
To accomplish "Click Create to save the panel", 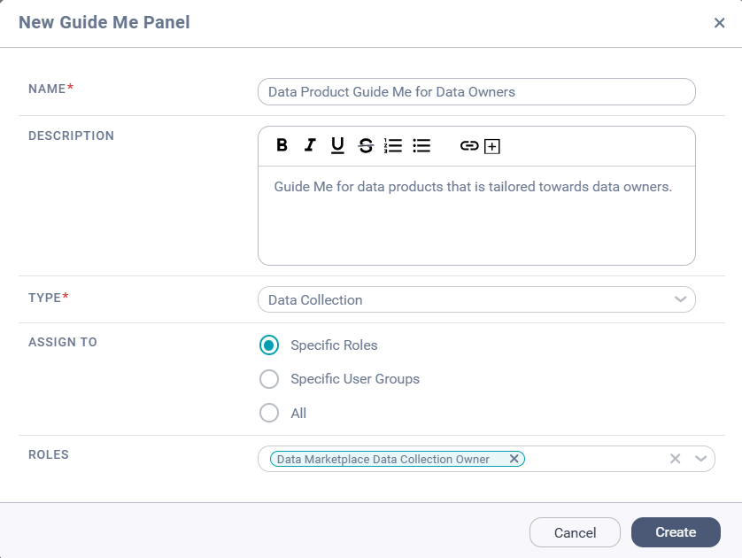I will click(676, 532).
